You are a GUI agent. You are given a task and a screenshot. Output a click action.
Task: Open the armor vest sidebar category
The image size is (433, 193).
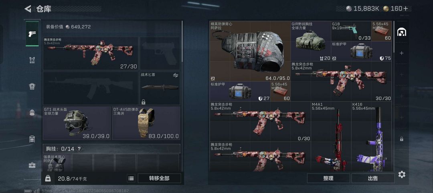[x=32, y=60]
